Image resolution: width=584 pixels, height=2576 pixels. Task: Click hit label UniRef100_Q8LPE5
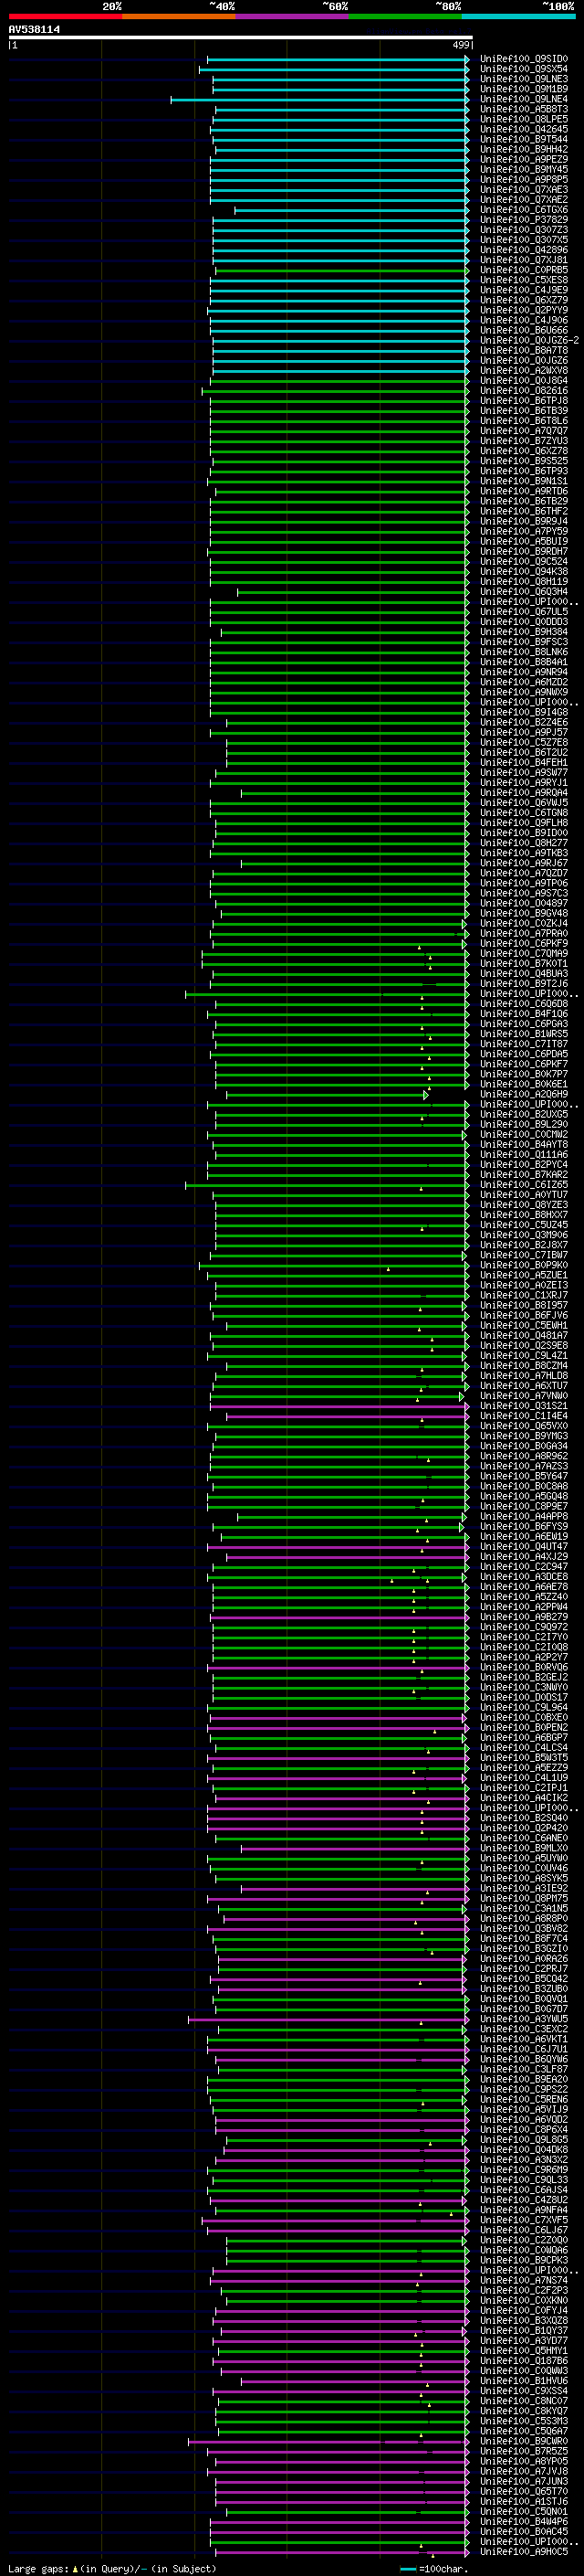(524, 119)
